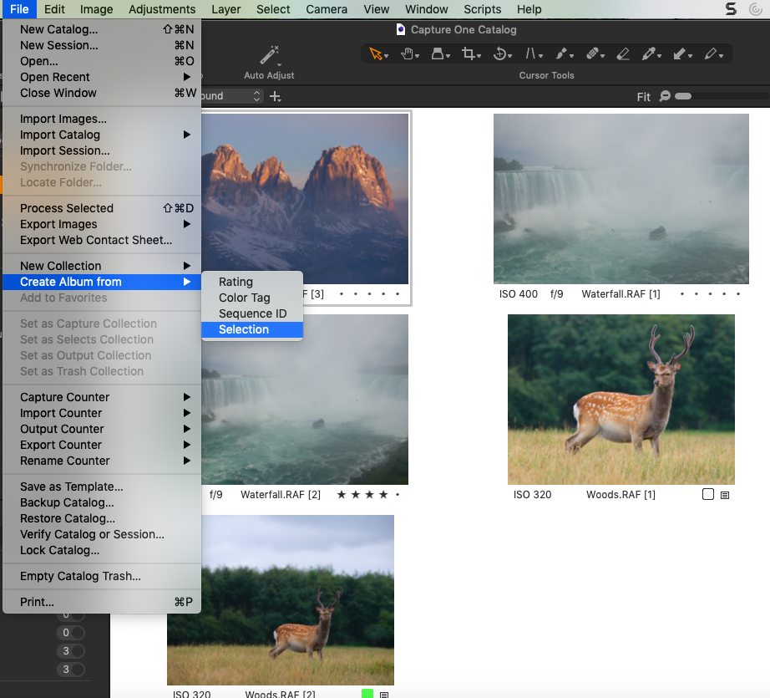Pick the Rotate and straighten cursor tool
Image resolution: width=770 pixels, height=698 pixels.
(x=499, y=53)
